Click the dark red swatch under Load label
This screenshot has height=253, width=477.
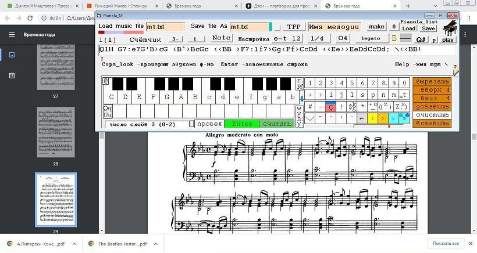coord(102,32)
